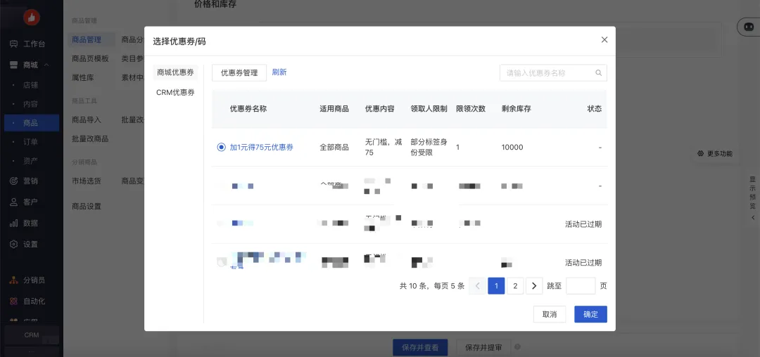
Task: Select the 加1元得75元优惠券 radio button
Action: coord(221,148)
